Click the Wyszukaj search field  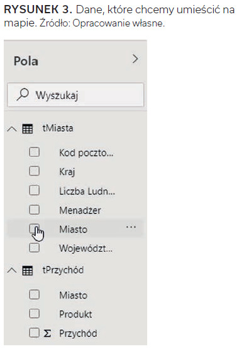pos(75,95)
